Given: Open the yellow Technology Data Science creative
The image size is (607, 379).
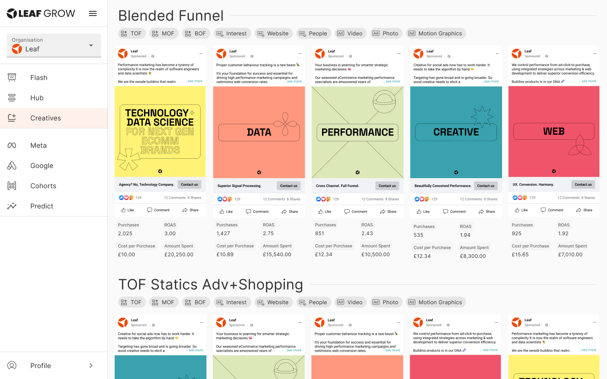Looking at the screenshot, I should (x=160, y=132).
